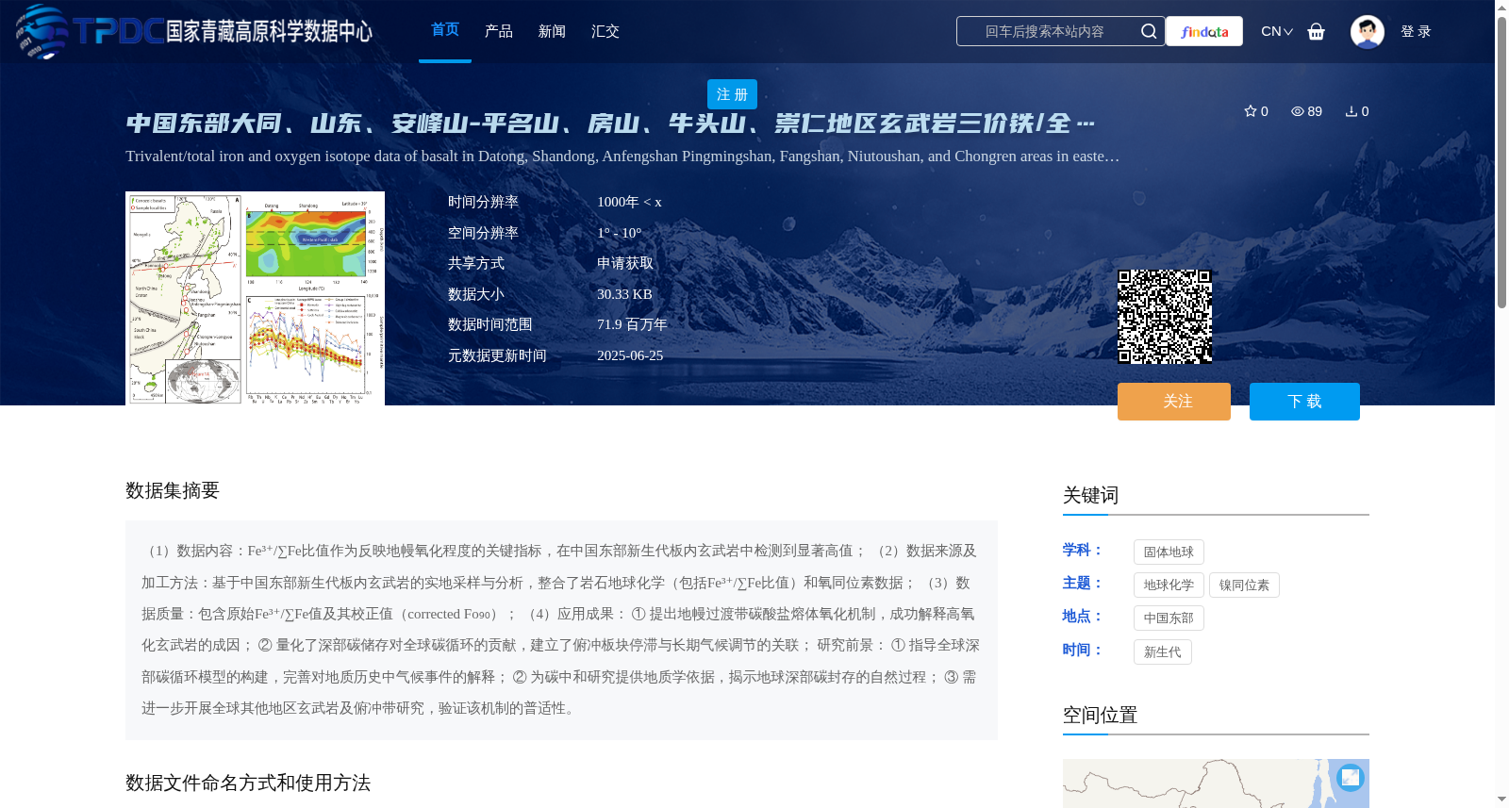Click the eye views count icon

1298,111
